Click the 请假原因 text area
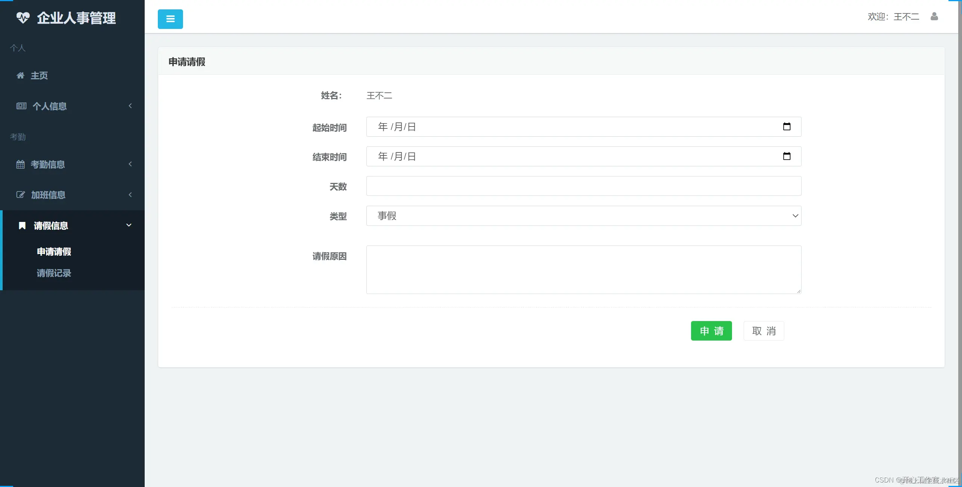 [x=584, y=270]
